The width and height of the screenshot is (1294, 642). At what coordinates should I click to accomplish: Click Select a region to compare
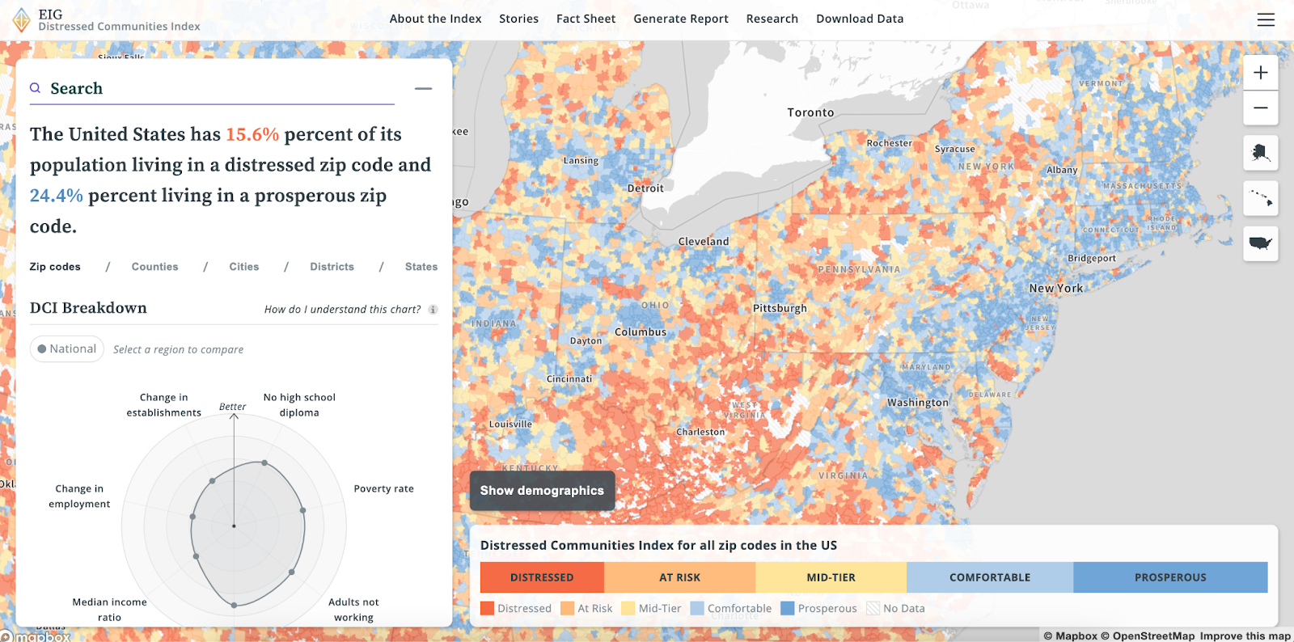coord(178,349)
